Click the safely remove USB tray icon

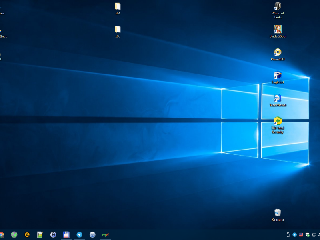288,235
